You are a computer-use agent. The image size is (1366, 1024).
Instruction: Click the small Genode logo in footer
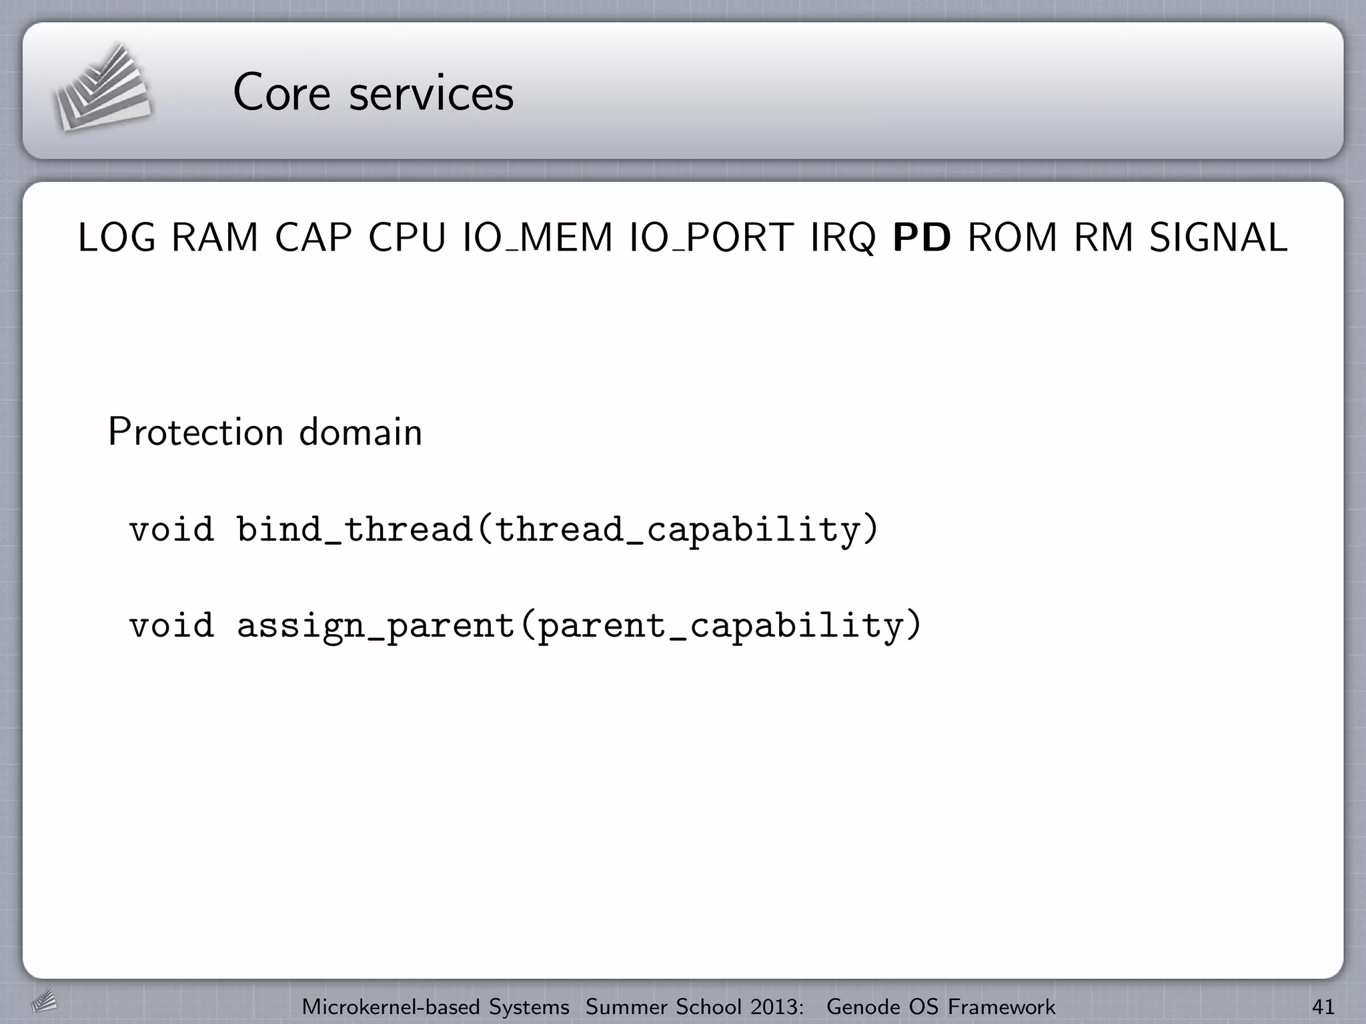[x=44, y=1001]
